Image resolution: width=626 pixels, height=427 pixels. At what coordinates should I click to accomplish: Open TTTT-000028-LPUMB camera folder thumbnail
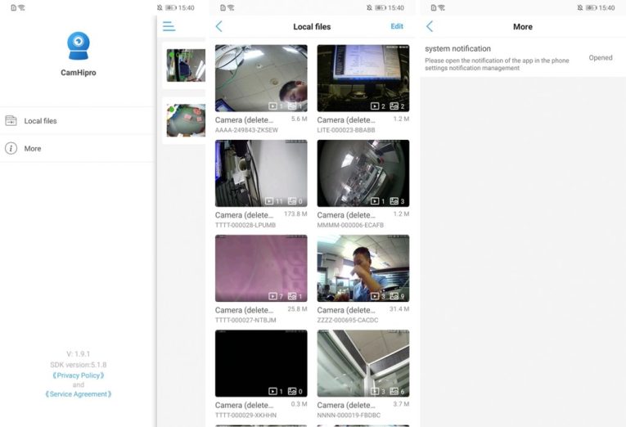click(261, 173)
